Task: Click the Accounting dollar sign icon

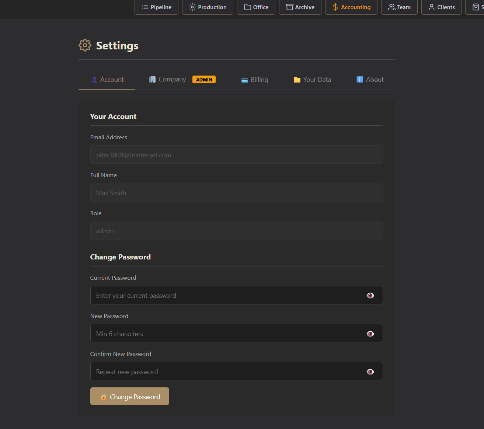Action: coord(335,7)
